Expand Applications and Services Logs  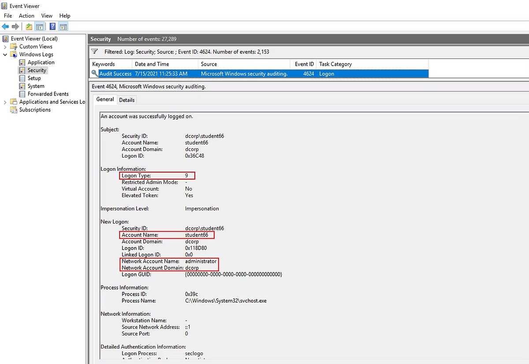(x=4, y=102)
